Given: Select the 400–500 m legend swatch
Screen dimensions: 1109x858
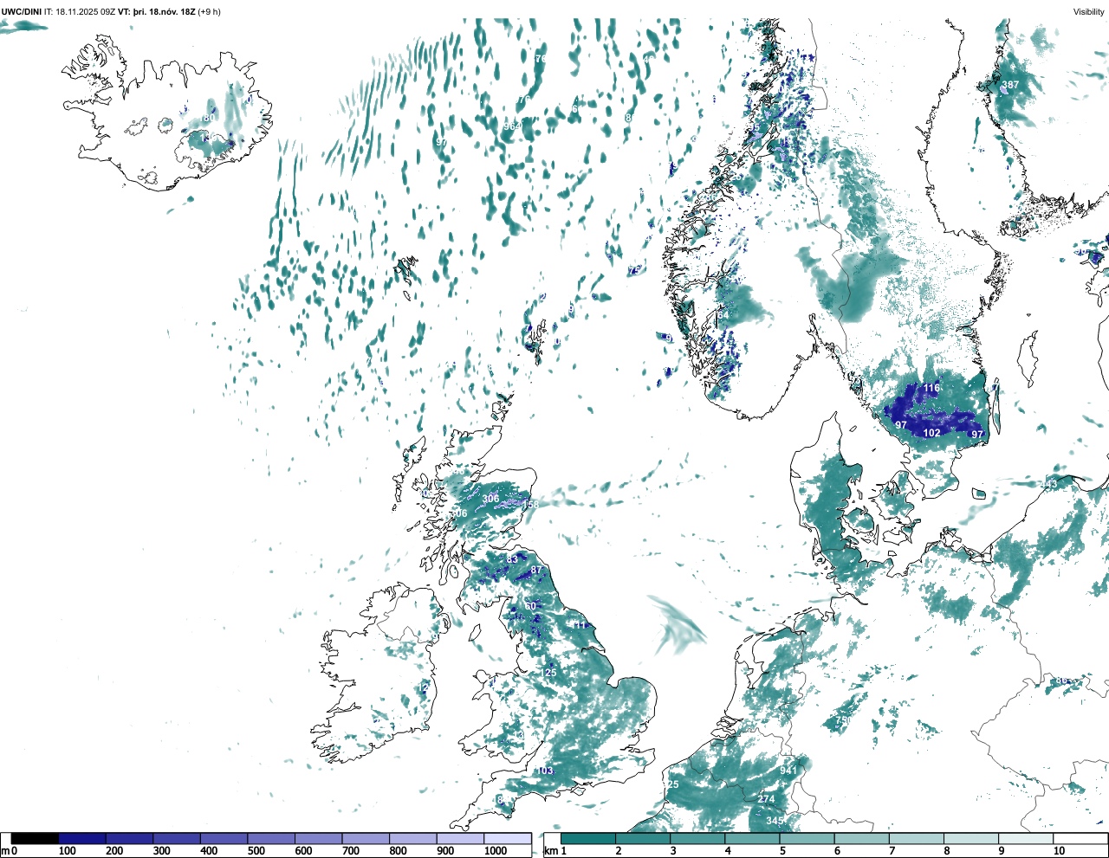Looking at the screenshot, I should tap(224, 838).
